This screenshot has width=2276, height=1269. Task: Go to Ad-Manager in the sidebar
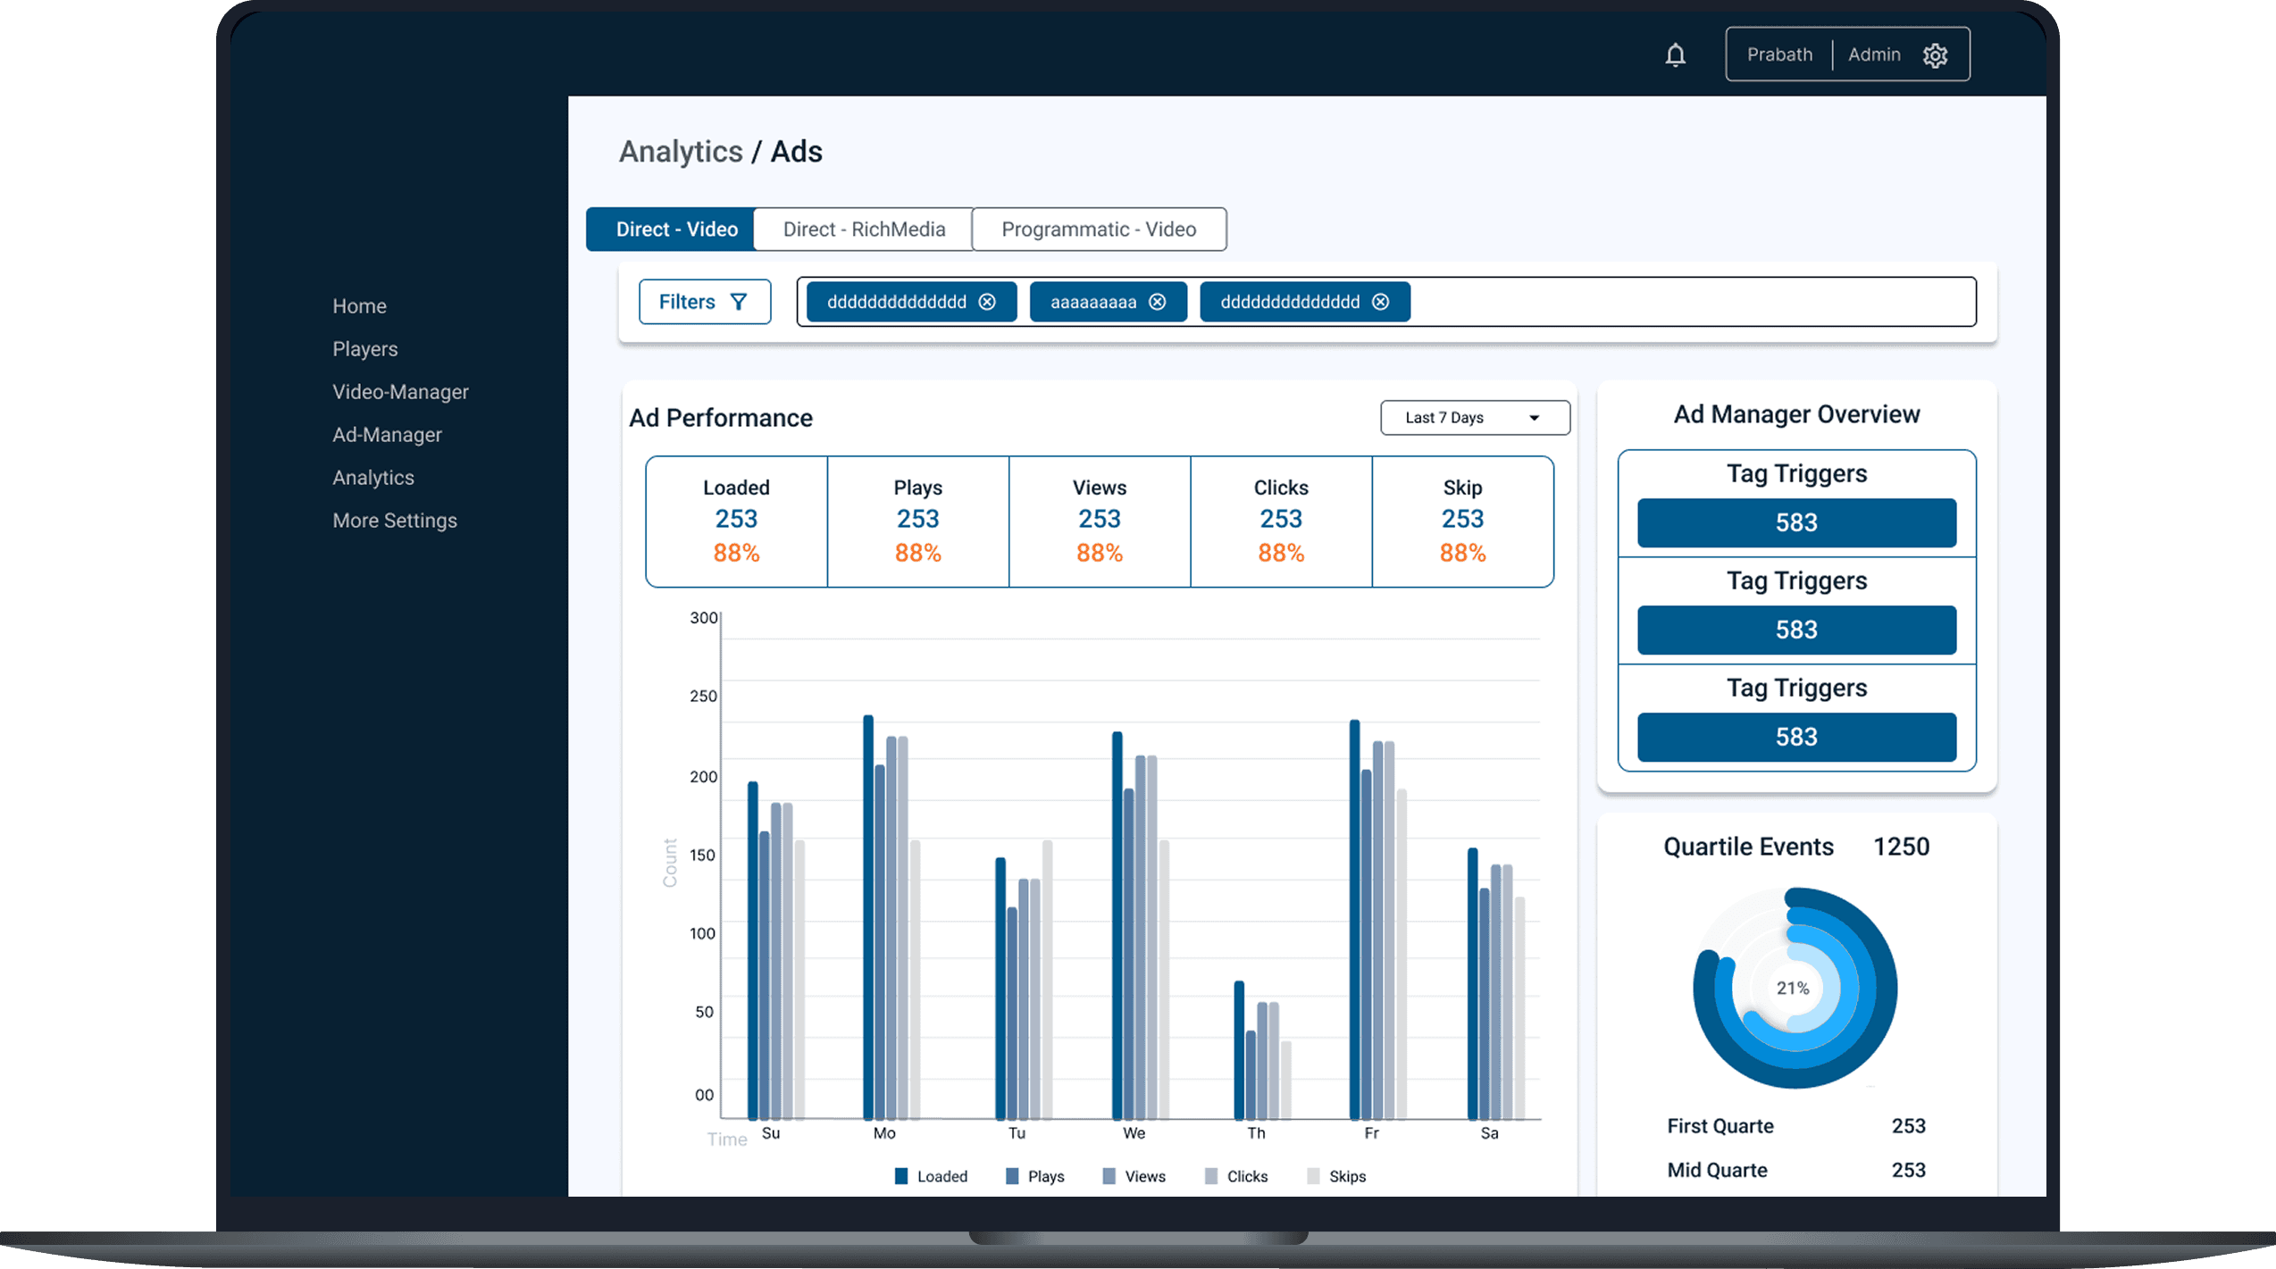(x=387, y=435)
